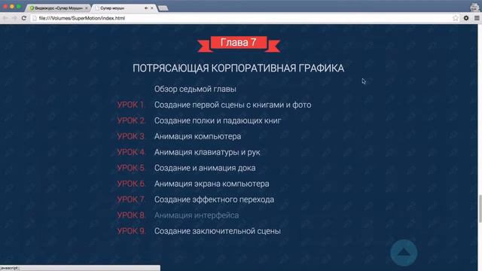The height and width of the screenshot is (271, 482).
Task: Open lesson «Создание эффектного перехода»
Action: pyautogui.click(x=214, y=199)
